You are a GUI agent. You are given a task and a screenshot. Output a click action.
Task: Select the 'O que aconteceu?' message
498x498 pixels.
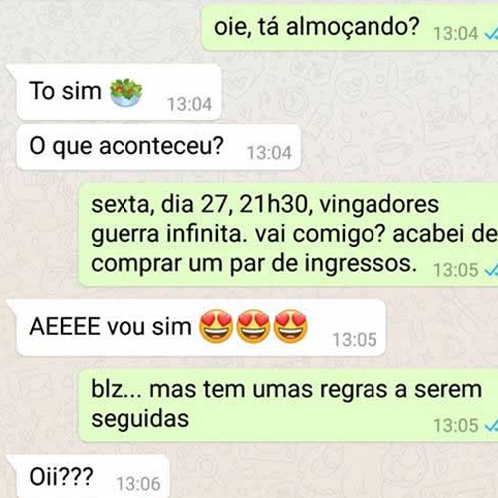[x=157, y=147]
